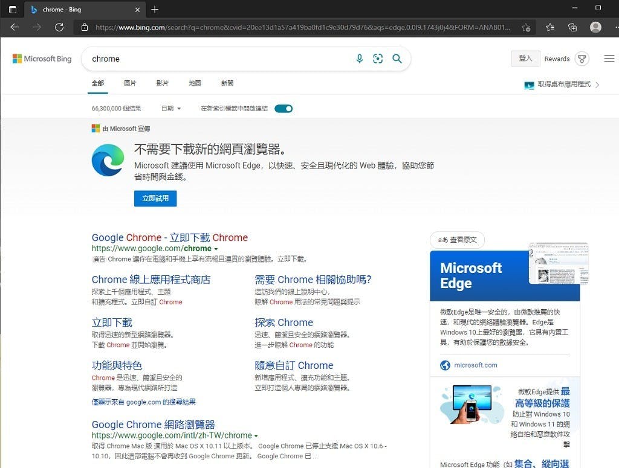Open the browser profile avatar

(x=595, y=27)
